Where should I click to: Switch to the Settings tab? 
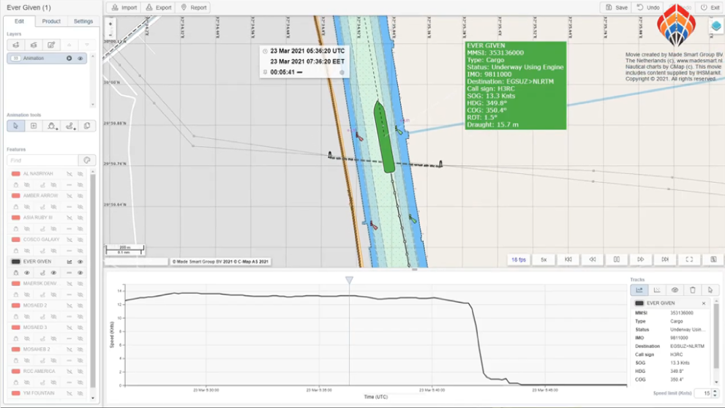coord(83,21)
